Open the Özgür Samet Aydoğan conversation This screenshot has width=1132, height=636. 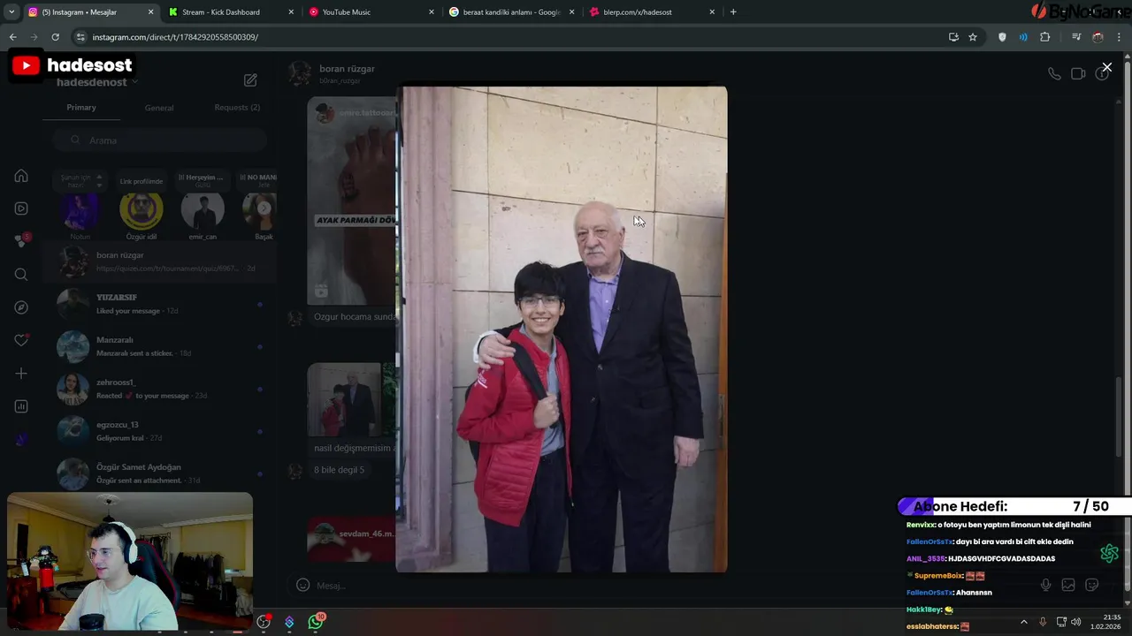click(x=159, y=473)
